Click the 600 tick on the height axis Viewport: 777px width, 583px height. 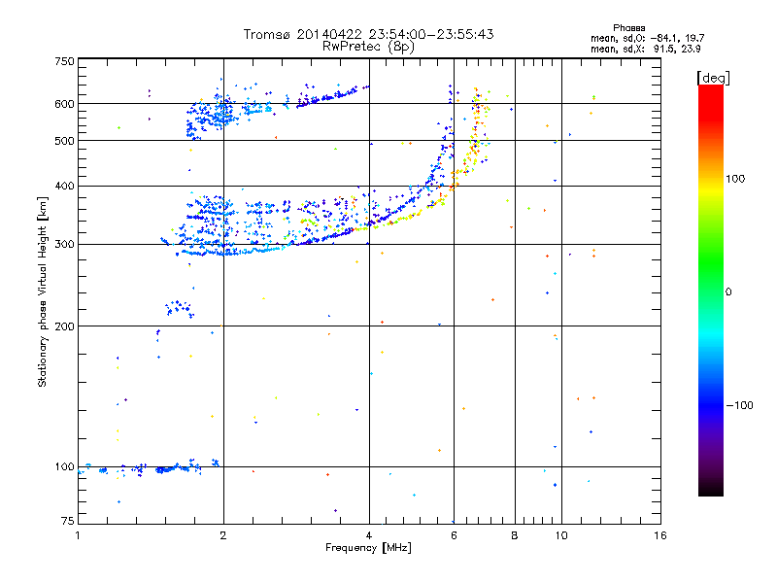(64, 104)
